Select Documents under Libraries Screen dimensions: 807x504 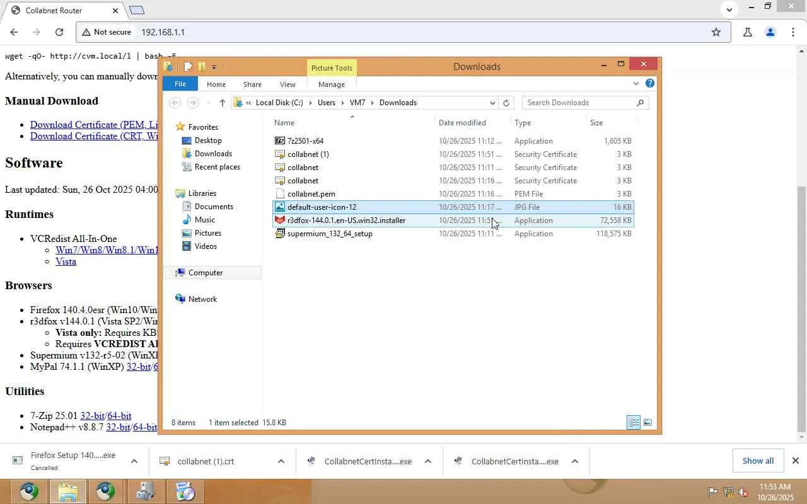tap(214, 207)
